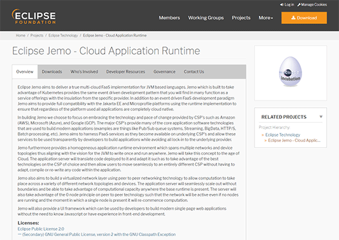
Task: Open Eclipse Technology in Project Hierarchy
Action: pyautogui.click(x=283, y=135)
